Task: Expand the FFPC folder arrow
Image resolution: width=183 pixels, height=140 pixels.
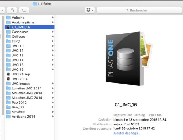Action: coord(53,41)
